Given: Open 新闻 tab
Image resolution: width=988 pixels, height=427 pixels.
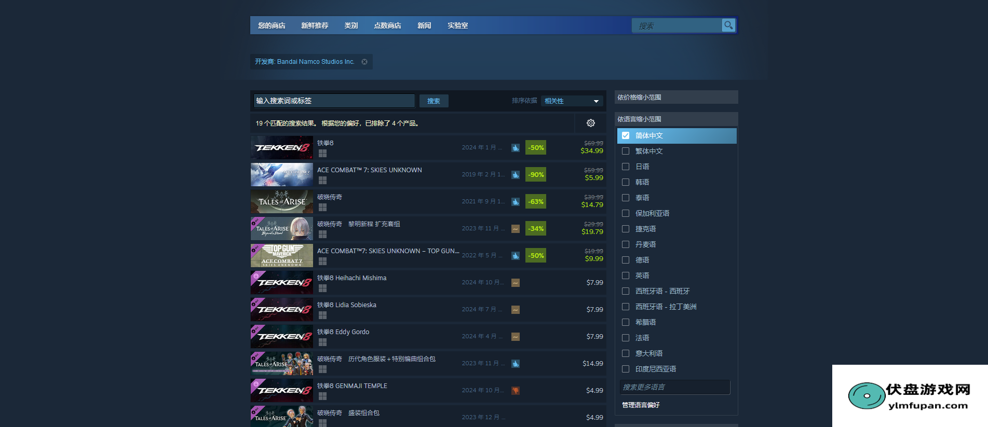Looking at the screenshot, I should point(424,25).
